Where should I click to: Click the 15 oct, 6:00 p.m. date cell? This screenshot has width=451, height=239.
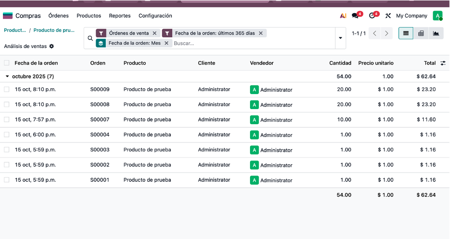tap(35, 135)
